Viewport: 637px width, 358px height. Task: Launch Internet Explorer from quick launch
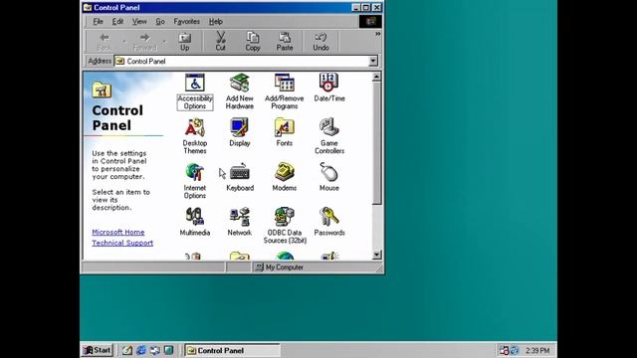point(141,350)
